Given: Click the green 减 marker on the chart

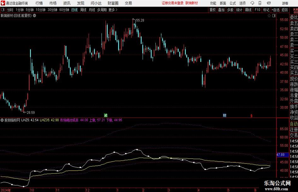Looking at the screenshot, I should [106, 115].
